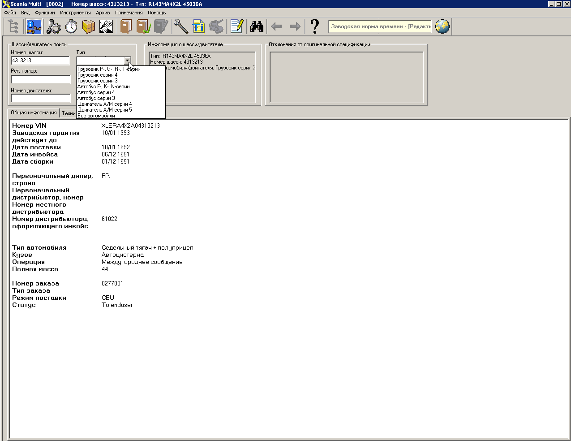This screenshot has height=441, width=571.
Task: Open the Помощь menu
Action: pyautogui.click(x=157, y=13)
